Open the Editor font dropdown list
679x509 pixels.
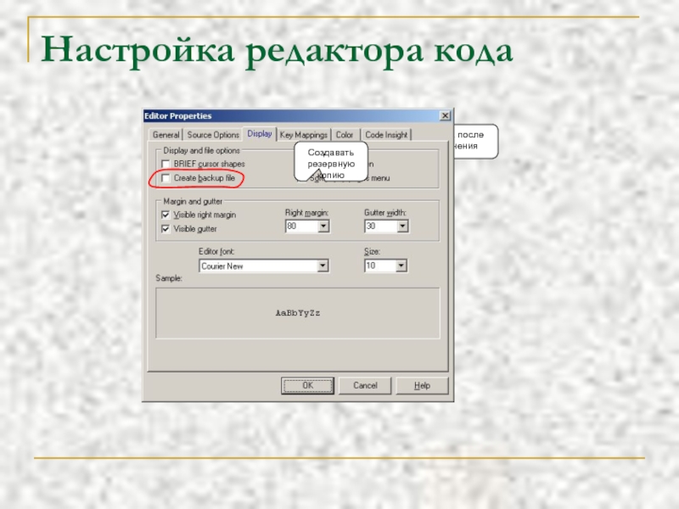323,266
